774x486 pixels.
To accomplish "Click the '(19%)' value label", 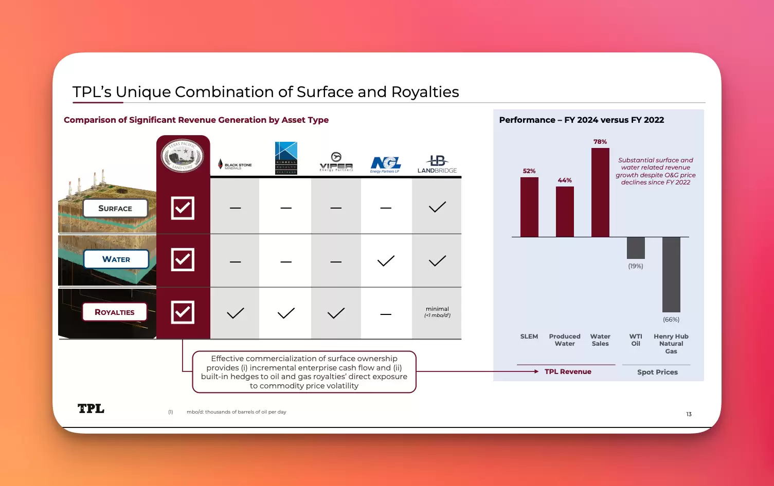I will pos(636,266).
